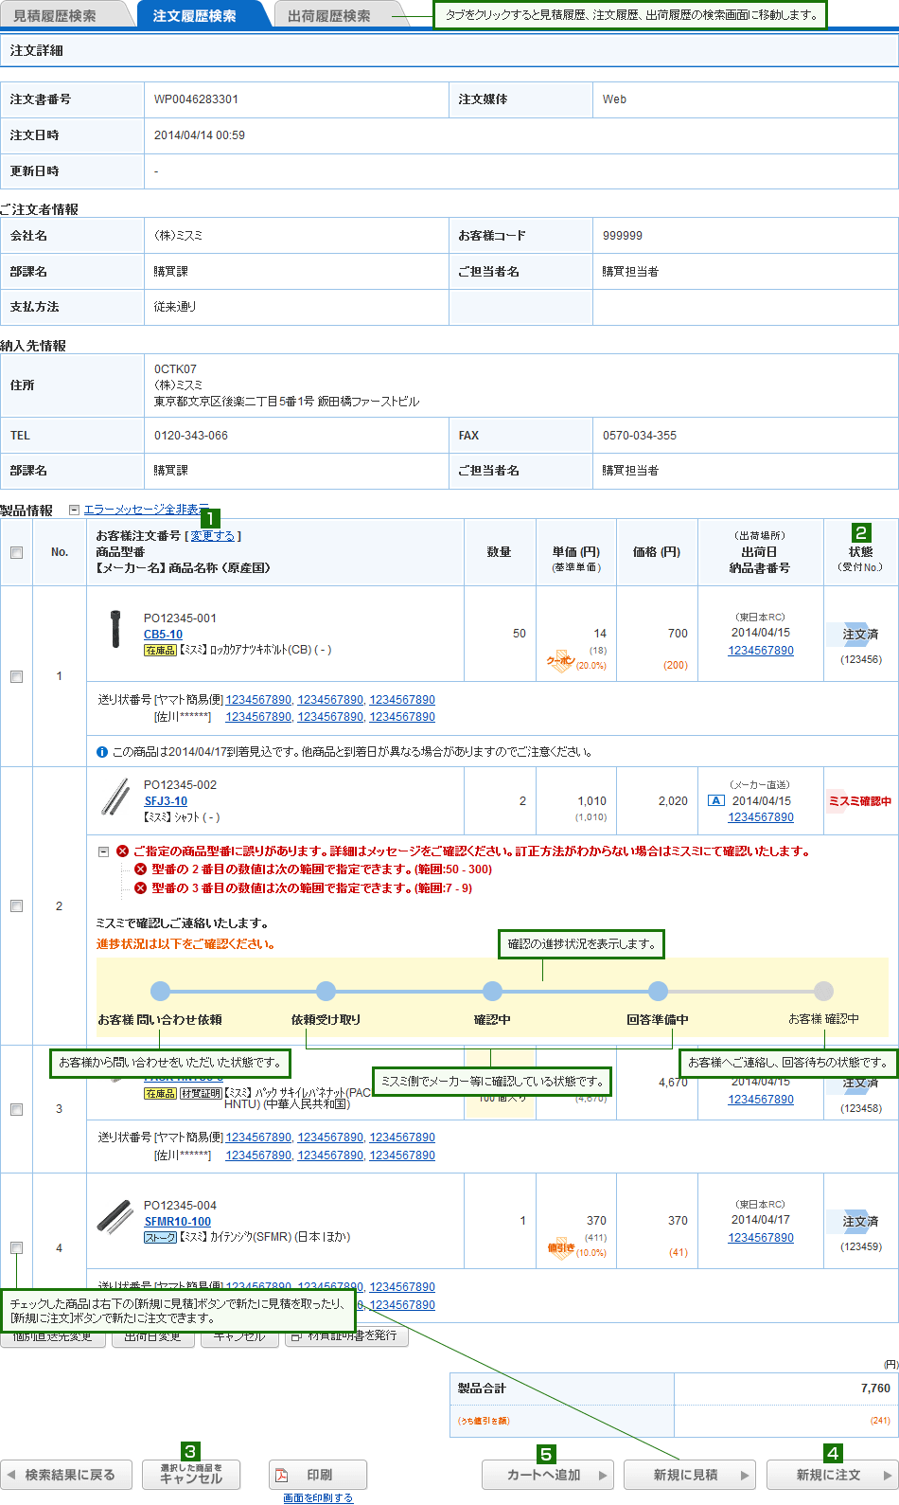
Task: Switch to the 出荷履歴検索 tab
Action: (329, 15)
